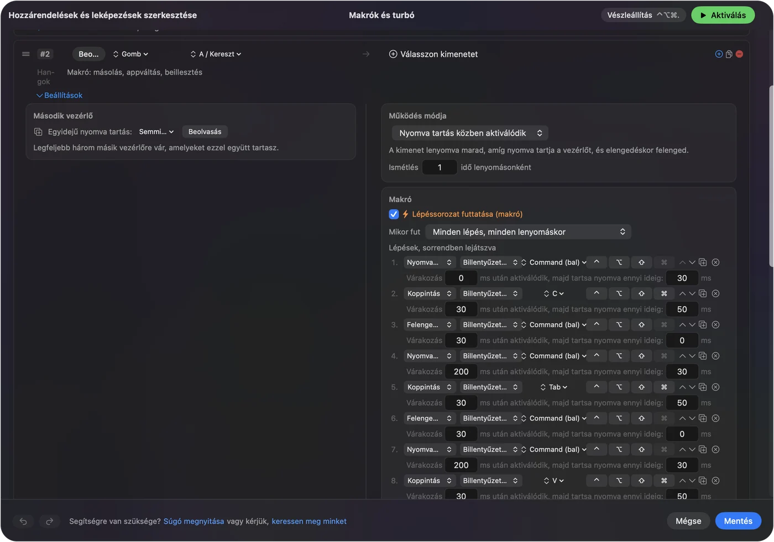Toggle Shift modifier on step 7

(x=641, y=450)
